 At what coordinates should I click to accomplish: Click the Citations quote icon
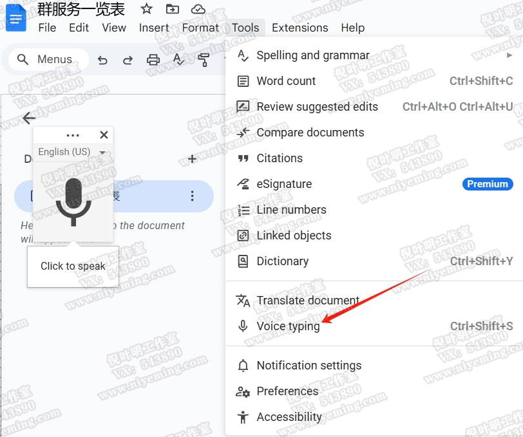click(243, 158)
